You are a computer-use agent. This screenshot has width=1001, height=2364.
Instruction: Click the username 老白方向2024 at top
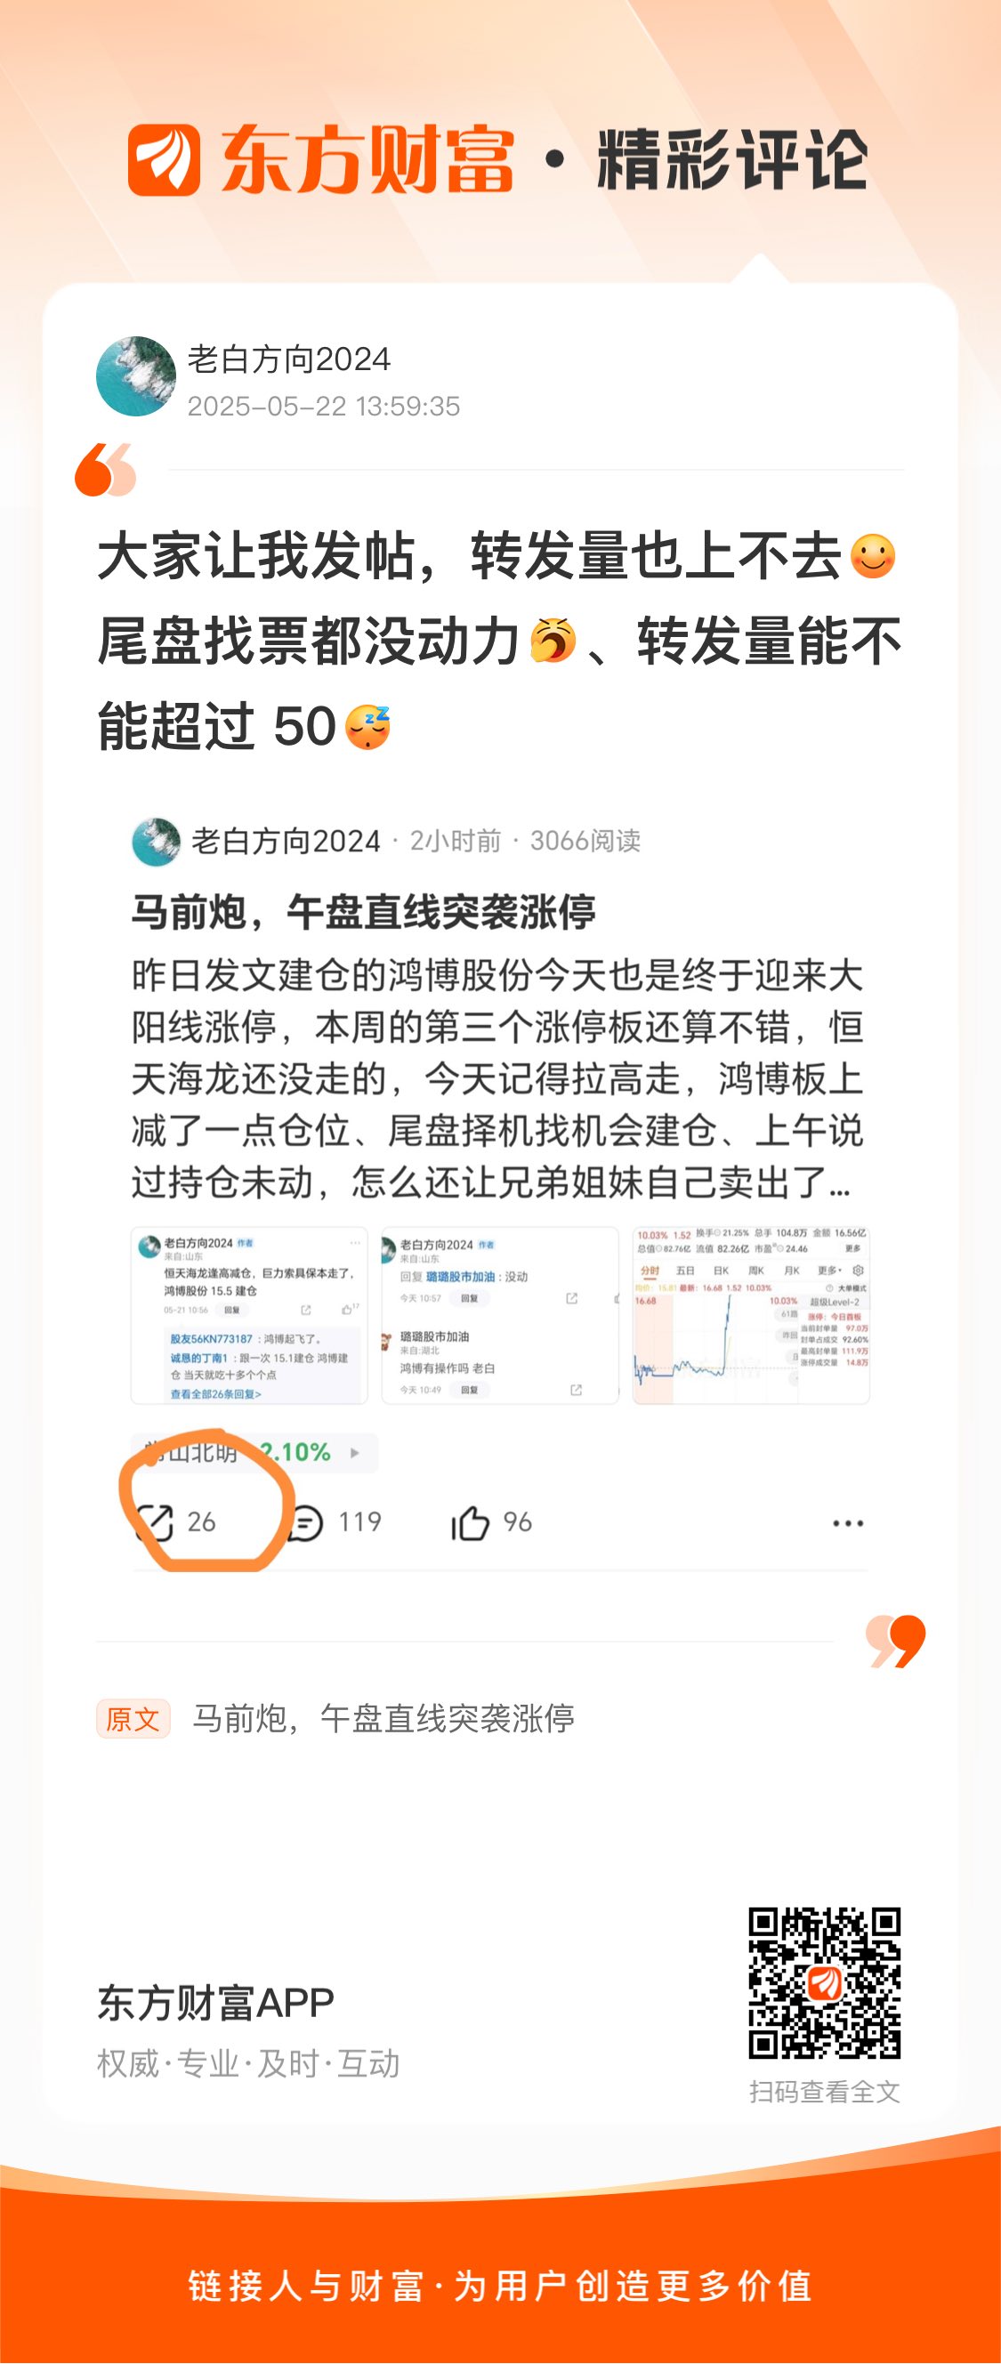289,359
